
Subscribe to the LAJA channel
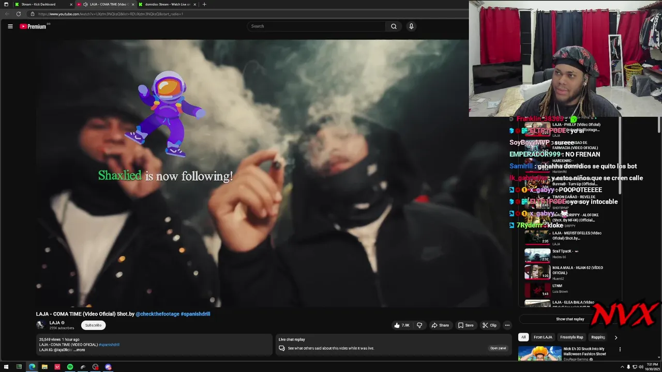93,325
